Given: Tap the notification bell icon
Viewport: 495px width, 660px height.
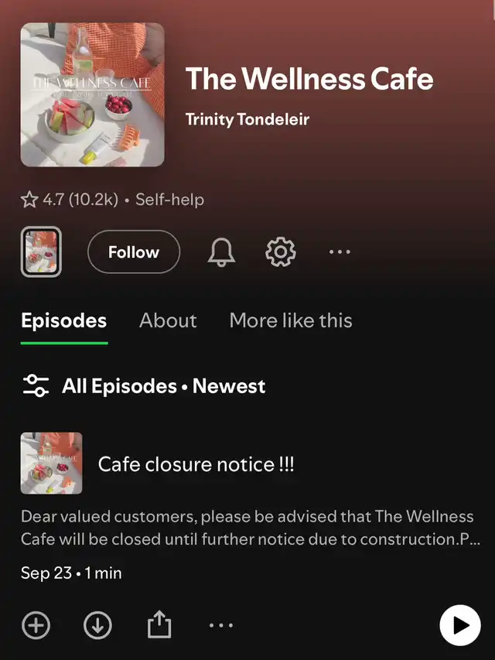Looking at the screenshot, I should point(221,252).
